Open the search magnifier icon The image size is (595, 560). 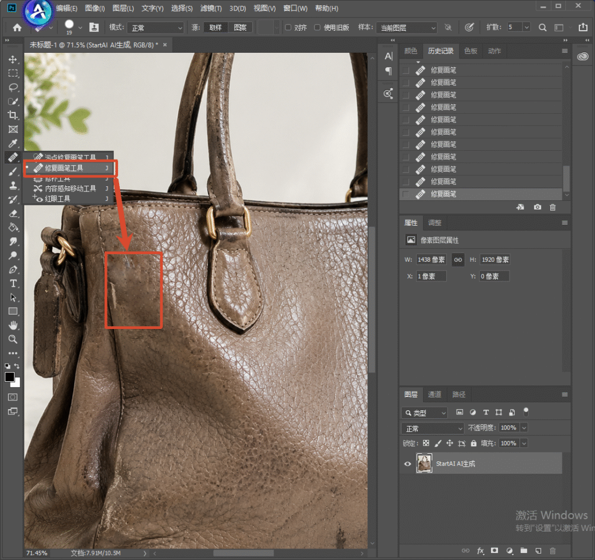(543, 27)
